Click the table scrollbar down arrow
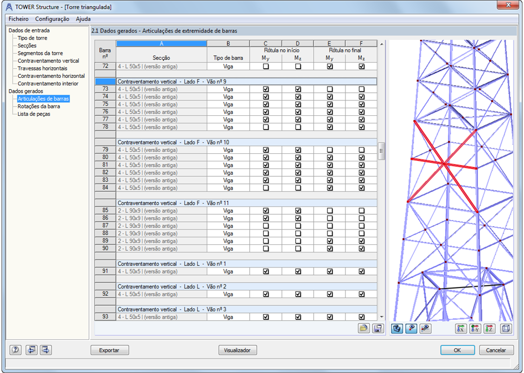 click(x=381, y=317)
